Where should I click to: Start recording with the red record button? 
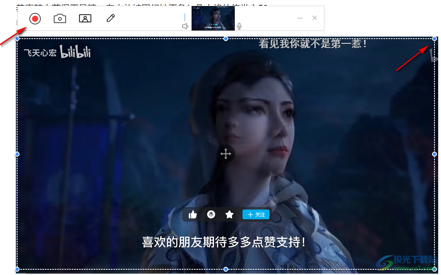coord(35,19)
